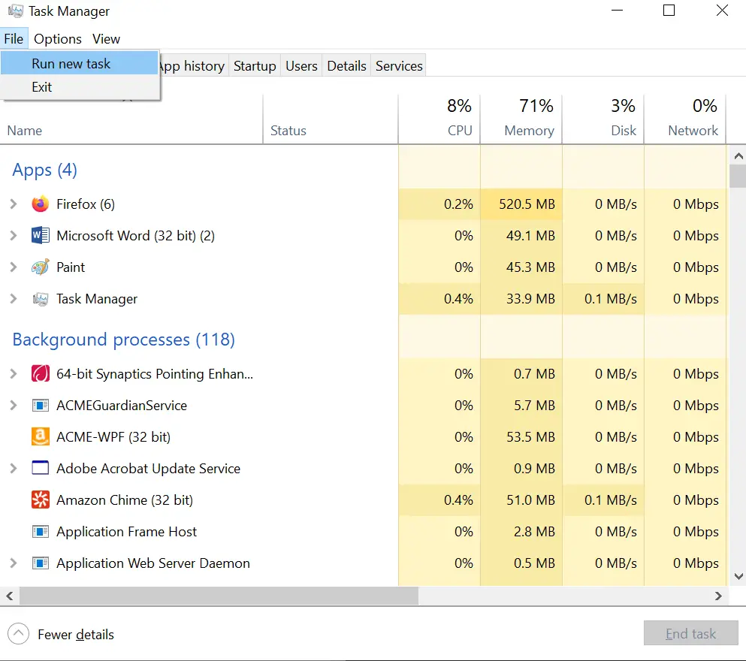Screen dimensions: 746x661
Task: Click the horizontal scrollbar thumb
Action: [219, 596]
